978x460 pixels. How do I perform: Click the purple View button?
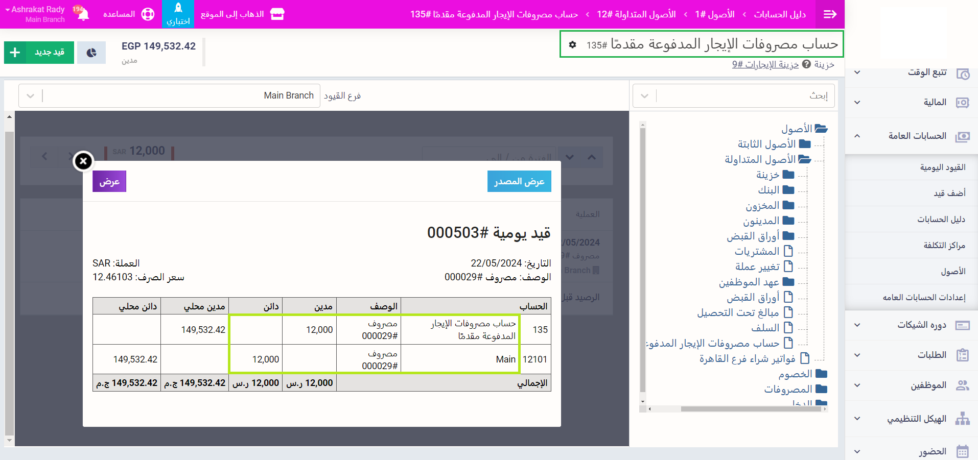(109, 182)
